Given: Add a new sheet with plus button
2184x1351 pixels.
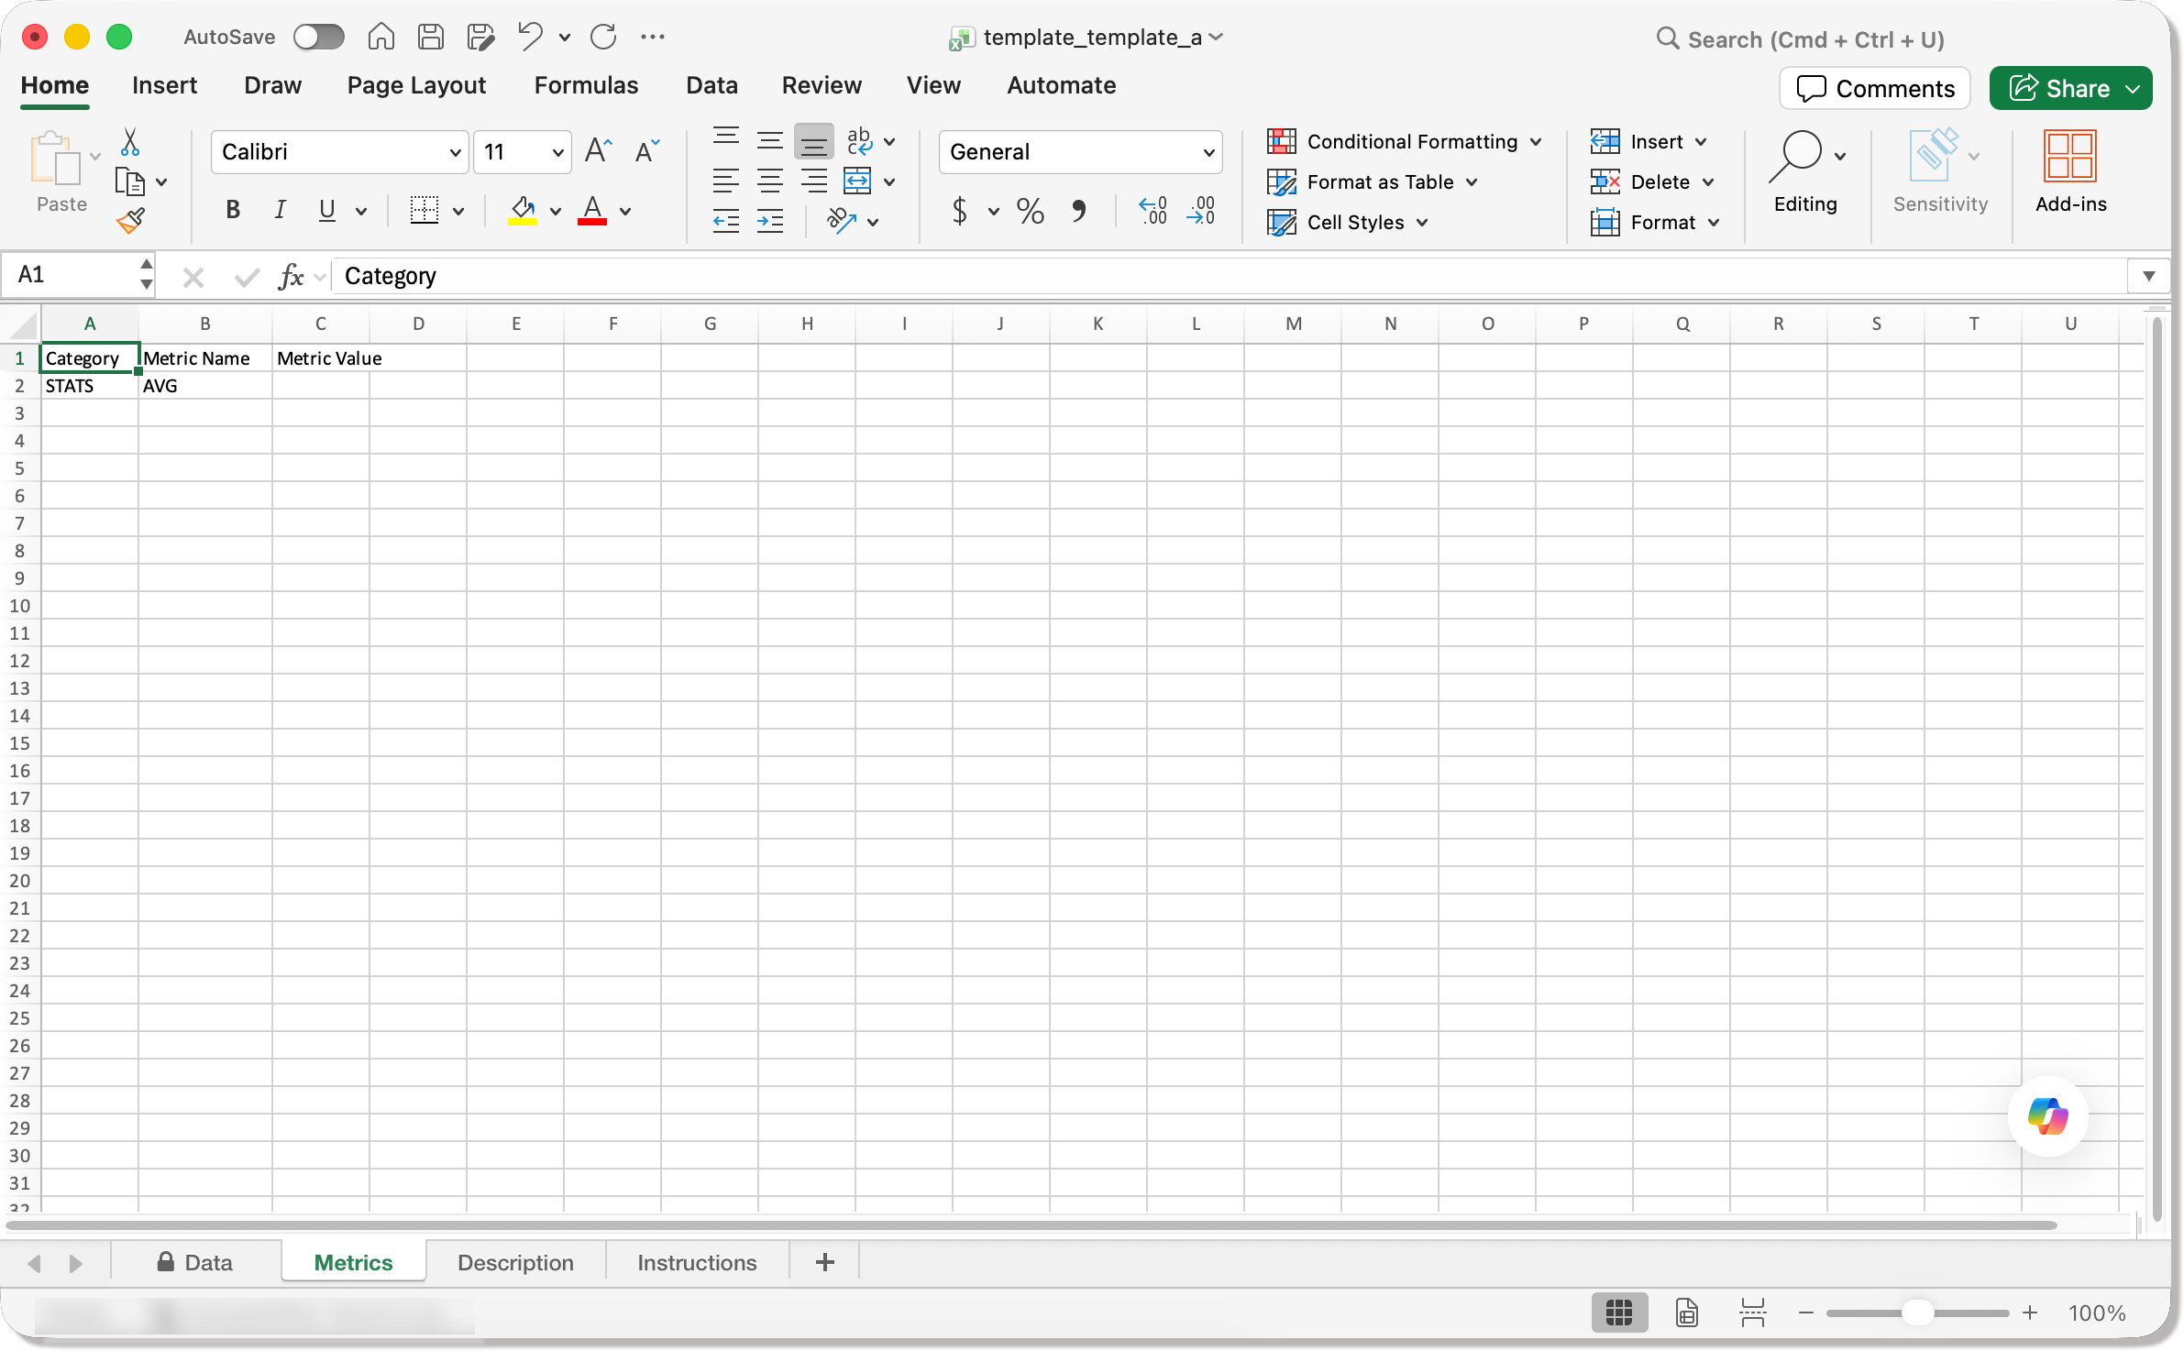Looking at the screenshot, I should 824,1262.
